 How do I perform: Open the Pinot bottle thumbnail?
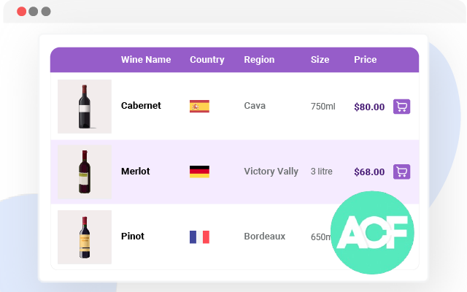(85, 237)
